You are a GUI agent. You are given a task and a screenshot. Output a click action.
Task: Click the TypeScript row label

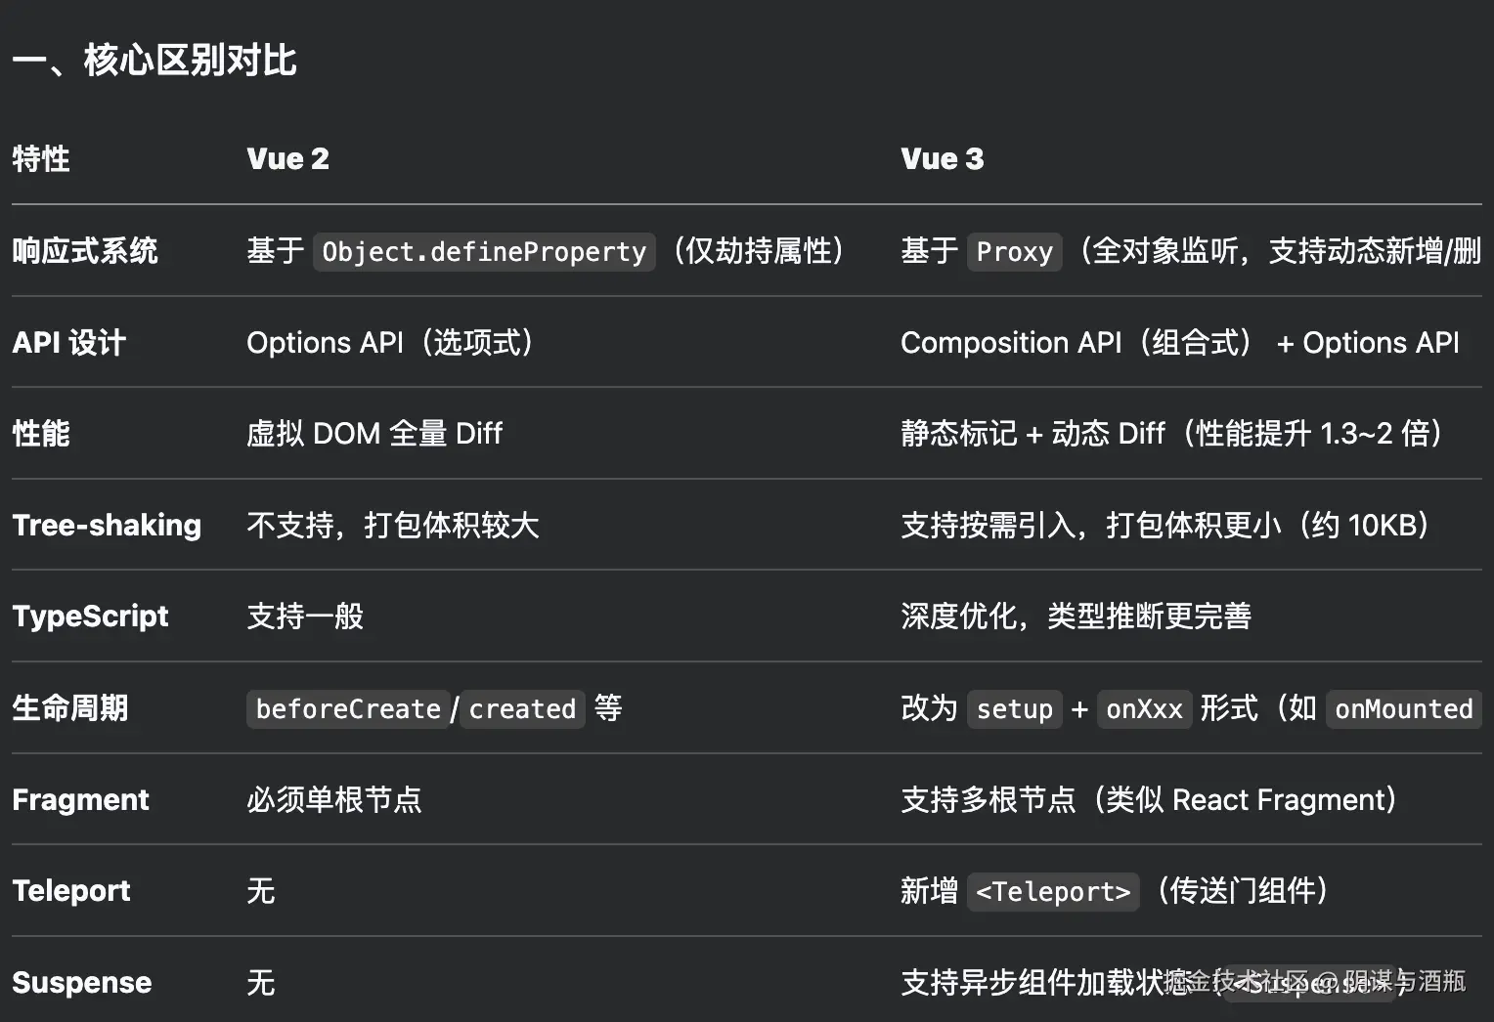click(90, 617)
